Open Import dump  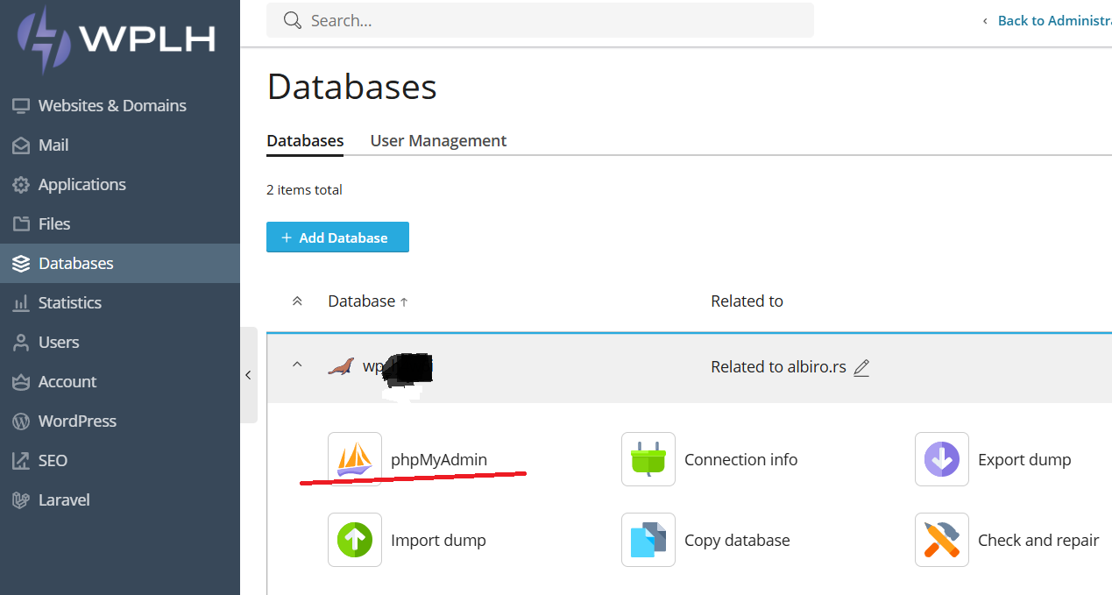tap(438, 540)
